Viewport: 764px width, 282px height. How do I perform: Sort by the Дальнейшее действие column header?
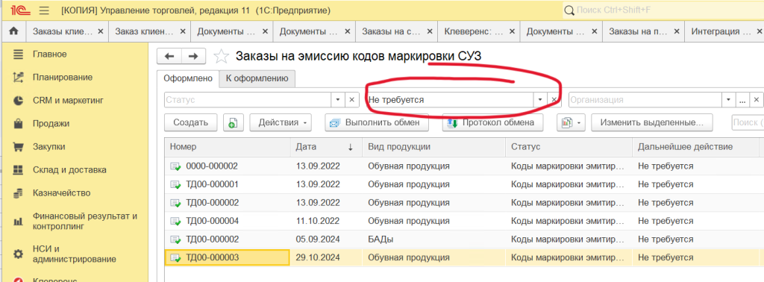point(695,147)
